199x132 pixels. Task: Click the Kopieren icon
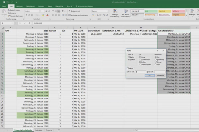point(9,13)
